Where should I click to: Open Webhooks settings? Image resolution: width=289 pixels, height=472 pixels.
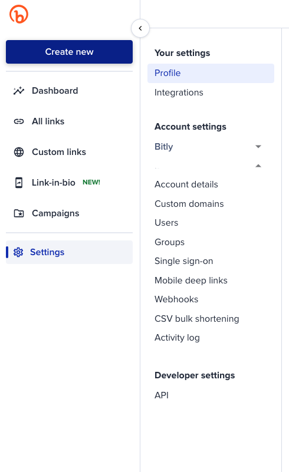[x=176, y=299]
